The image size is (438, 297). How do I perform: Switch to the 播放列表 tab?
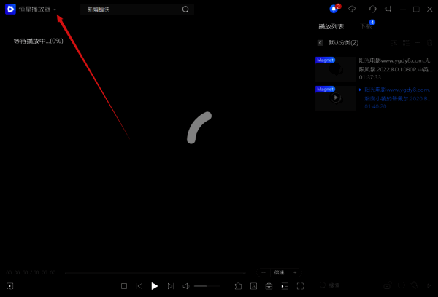331,26
